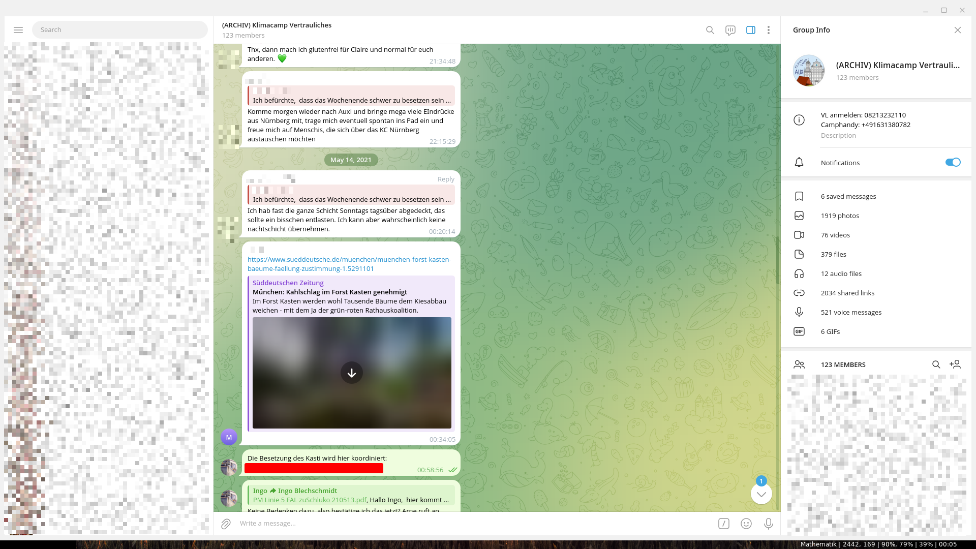Close the Group Info panel
The height and width of the screenshot is (549, 976).
tap(958, 30)
